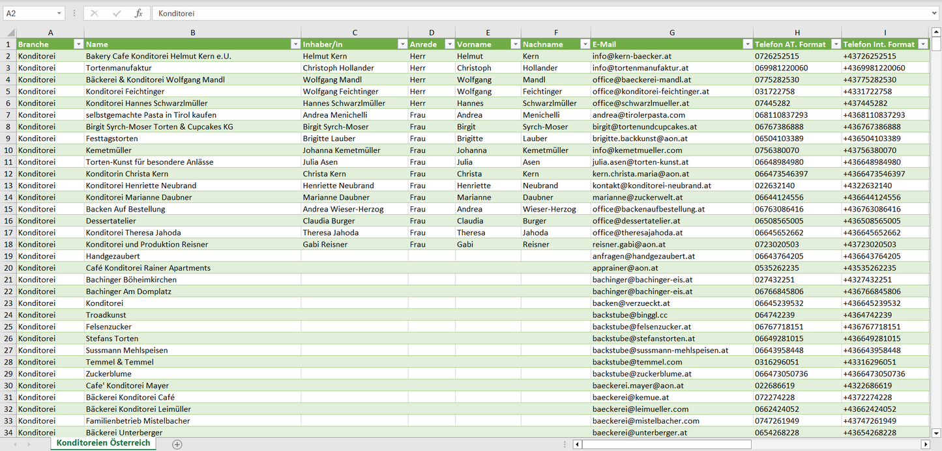
Task: Open the Branche column filter dropdown
Action: pos(78,44)
